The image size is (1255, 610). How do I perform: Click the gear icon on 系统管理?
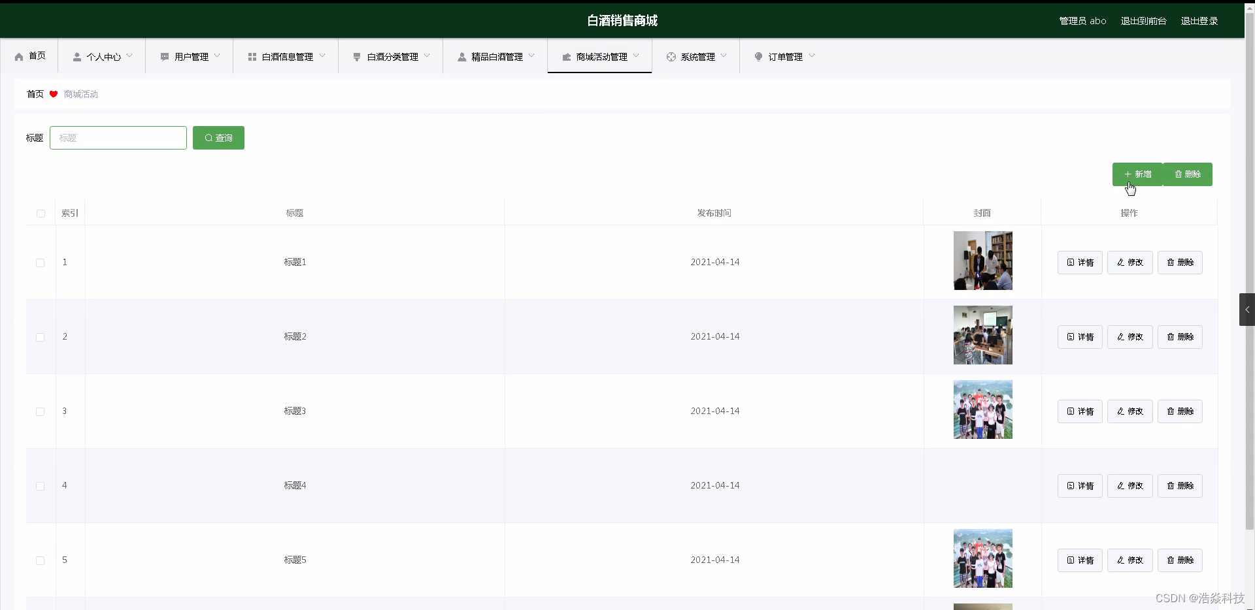click(671, 56)
